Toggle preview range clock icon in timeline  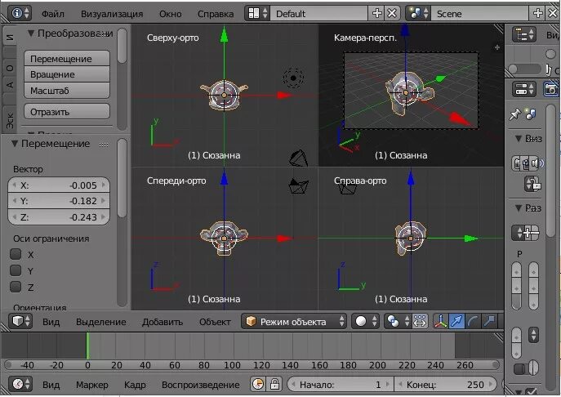point(258,384)
